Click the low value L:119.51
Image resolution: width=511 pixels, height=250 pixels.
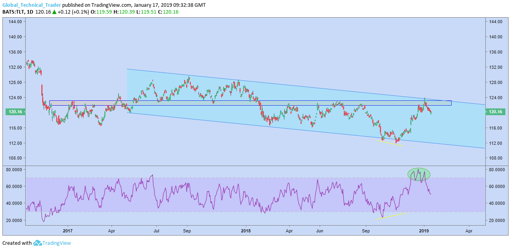pos(146,12)
